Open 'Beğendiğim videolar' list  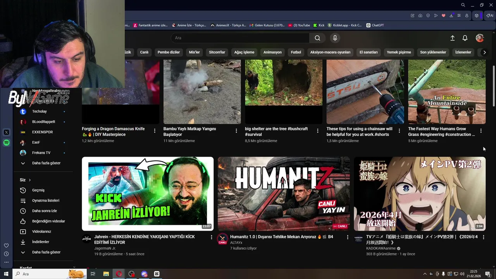[43, 221]
